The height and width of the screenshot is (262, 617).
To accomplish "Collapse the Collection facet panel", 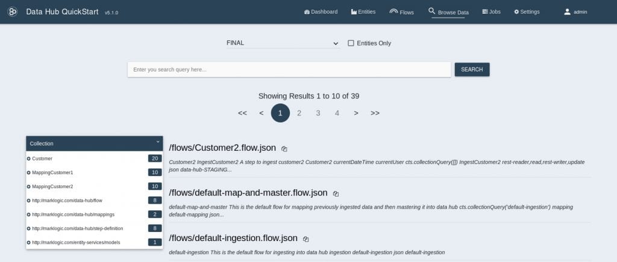I will tap(158, 142).
